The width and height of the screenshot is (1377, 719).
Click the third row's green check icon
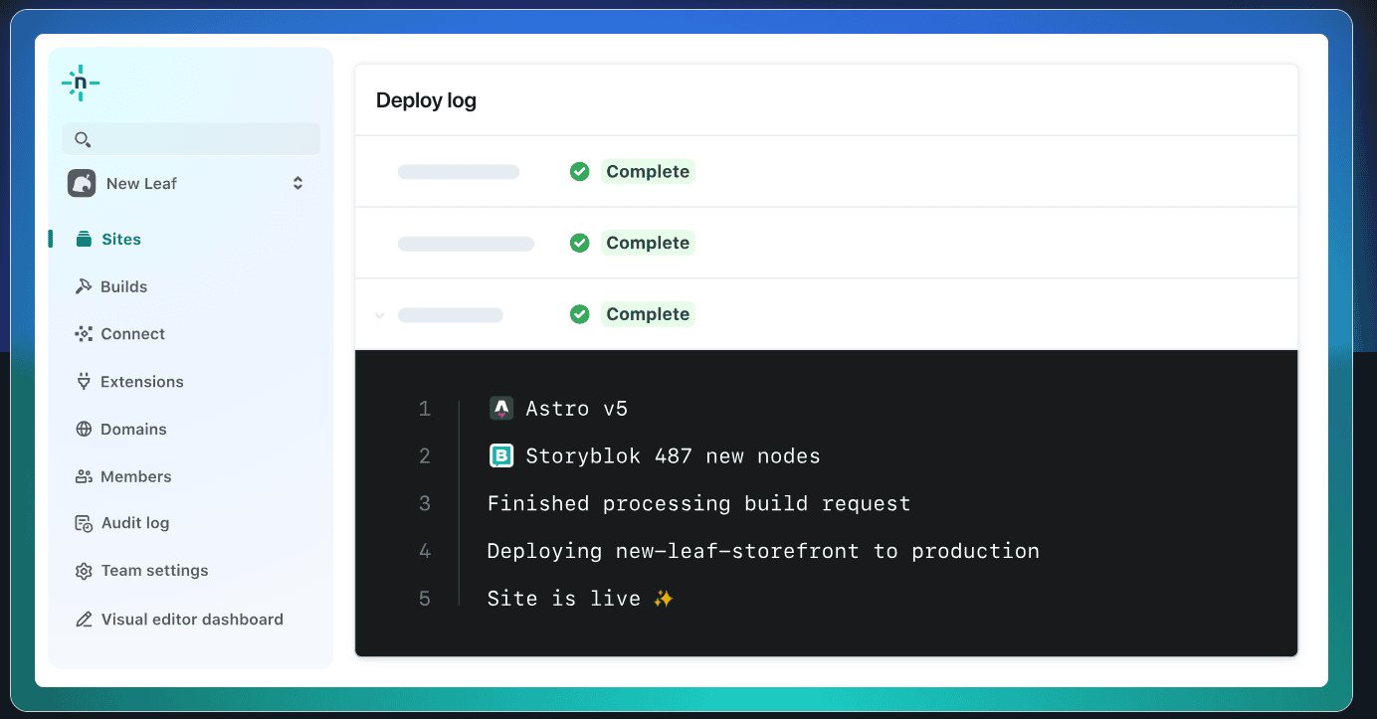(579, 314)
